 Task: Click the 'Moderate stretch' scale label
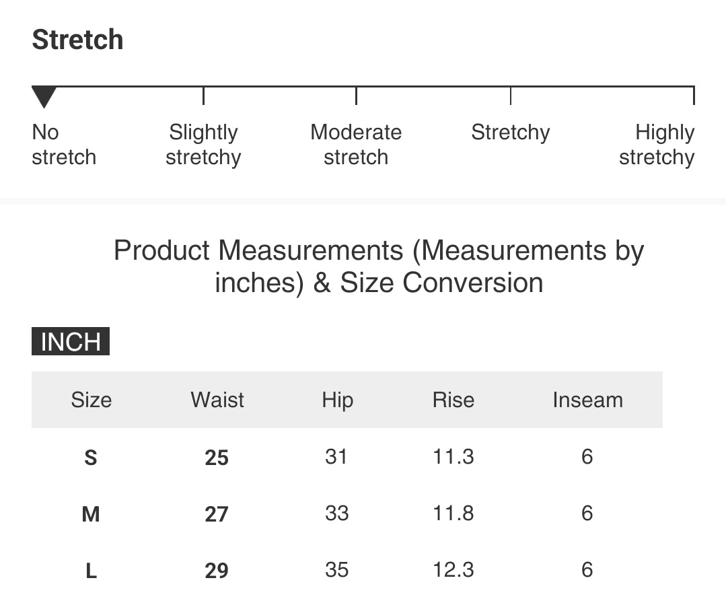(x=356, y=145)
